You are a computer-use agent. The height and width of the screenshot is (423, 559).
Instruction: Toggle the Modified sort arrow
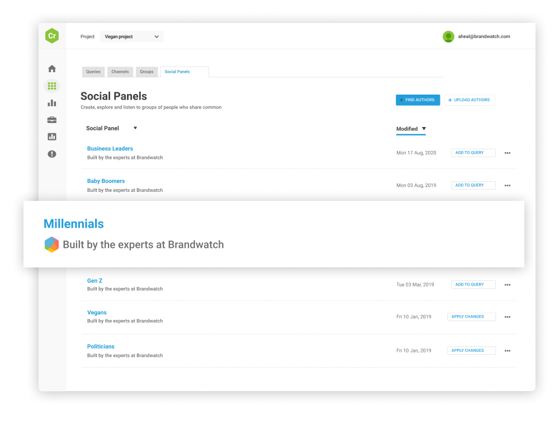pyautogui.click(x=424, y=129)
